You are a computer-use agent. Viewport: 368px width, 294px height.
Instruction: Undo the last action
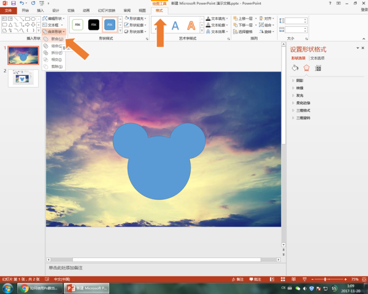(x=22, y=3)
